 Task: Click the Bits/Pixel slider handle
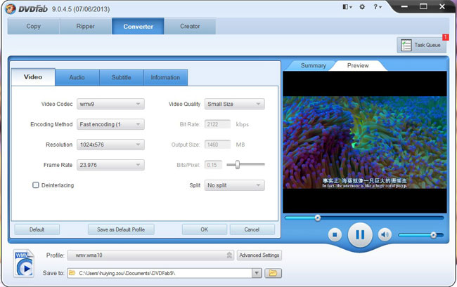(x=238, y=165)
